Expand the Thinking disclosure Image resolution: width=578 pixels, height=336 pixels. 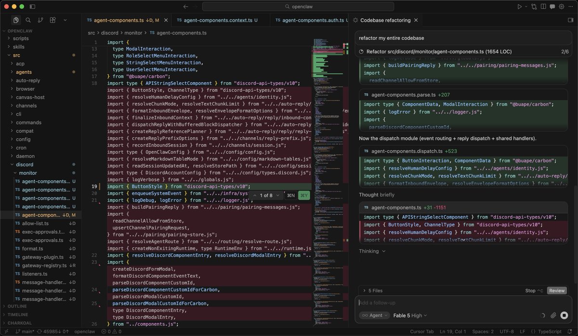372,251
